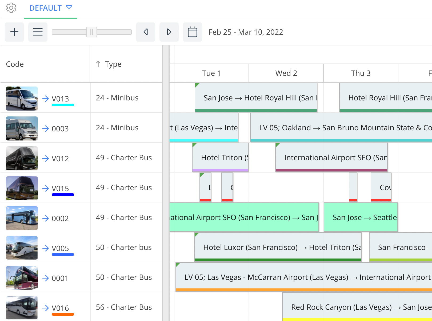Open the green International Airport SFO → San J booking
Viewport: 432px width, 321px height.
(x=244, y=217)
